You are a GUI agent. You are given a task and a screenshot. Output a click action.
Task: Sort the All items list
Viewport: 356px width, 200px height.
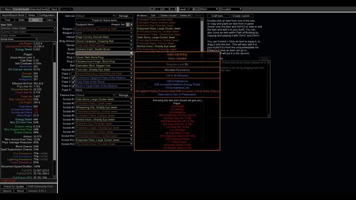pyautogui.click(x=154, y=16)
